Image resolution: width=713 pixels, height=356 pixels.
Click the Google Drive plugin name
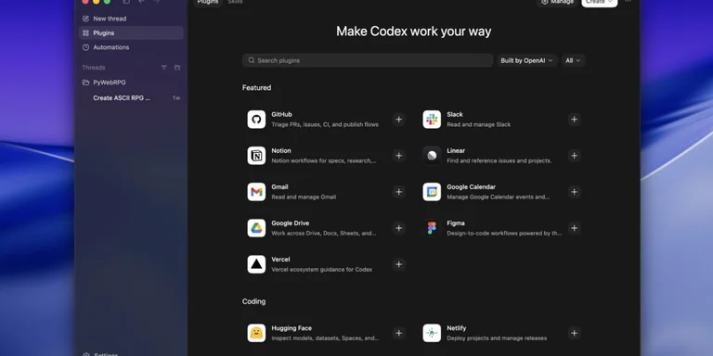tap(290, 222)
